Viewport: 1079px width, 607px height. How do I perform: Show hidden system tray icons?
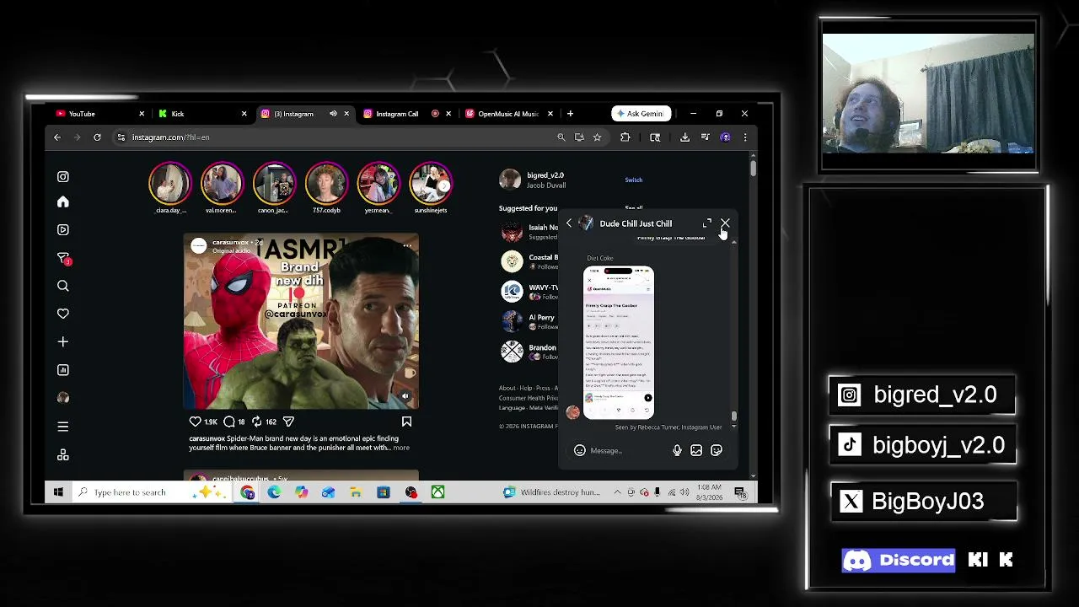[x=617, y=492]
